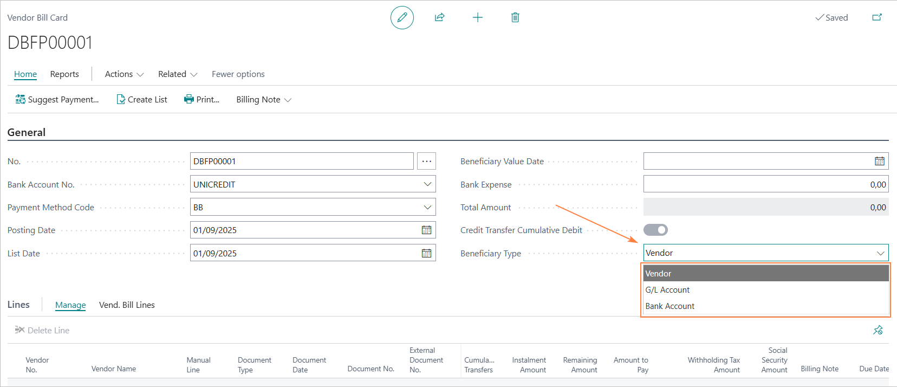Image resolution: width=897 pixels, height=387 pixels.
Task: Select G/L Account from beneficiary list
Action: click(x=667, y=290)
